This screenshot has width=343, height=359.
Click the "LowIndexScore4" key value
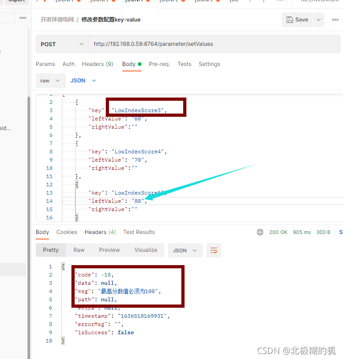point(137,152)
